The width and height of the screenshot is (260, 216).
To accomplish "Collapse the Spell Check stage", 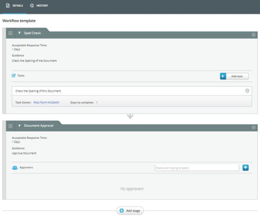I will (x=19, y=33).
